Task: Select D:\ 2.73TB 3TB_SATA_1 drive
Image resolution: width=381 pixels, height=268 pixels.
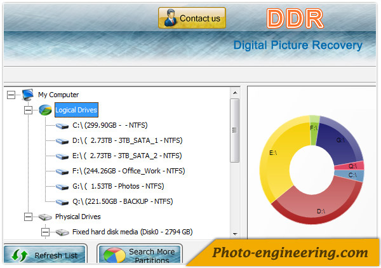Action: [x=128, y=141]
